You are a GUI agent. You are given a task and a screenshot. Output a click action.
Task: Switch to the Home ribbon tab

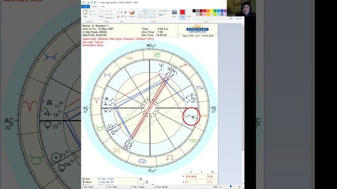(x=94, y=7)
